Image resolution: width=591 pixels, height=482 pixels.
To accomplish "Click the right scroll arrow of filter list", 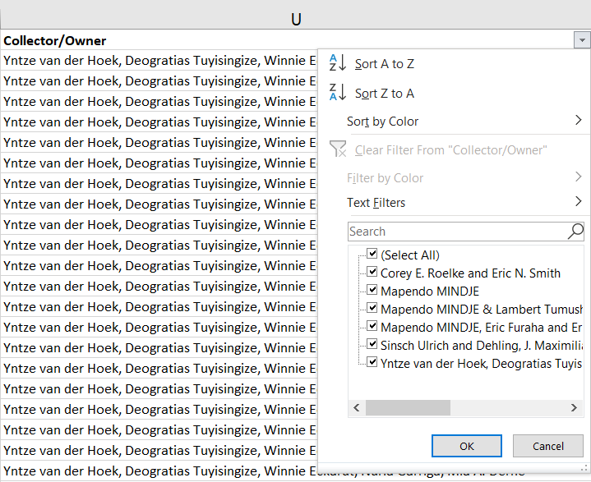I will (574, 407).
